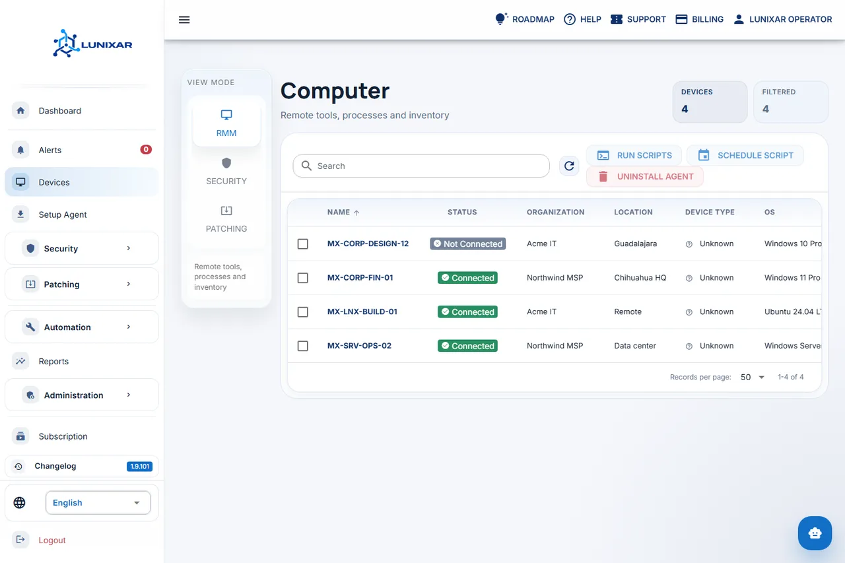Expand the Security sidebar menu
The image size is (845, 563).
click(82, 248)
